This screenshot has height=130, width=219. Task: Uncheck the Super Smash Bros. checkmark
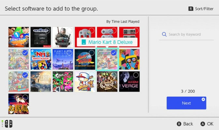coord(25,53)
